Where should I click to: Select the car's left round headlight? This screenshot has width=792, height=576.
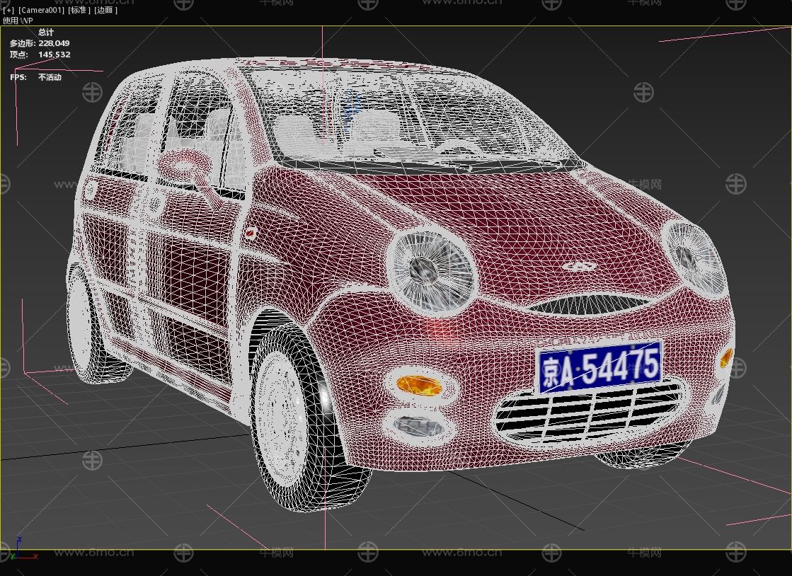pyautogui.click(x=430, y=270)
